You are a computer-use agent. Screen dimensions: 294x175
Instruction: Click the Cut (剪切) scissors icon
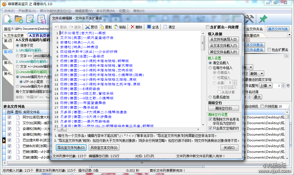88,27
